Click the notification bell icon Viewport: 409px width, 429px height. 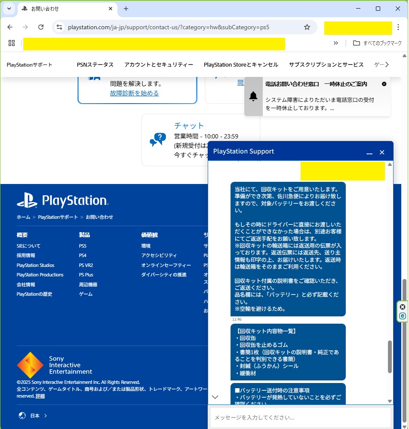click(x=253, y=97)
